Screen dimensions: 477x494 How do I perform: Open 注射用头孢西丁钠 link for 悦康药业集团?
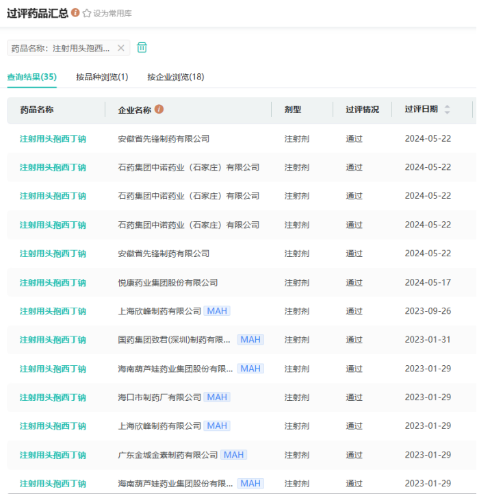[53, 282]
